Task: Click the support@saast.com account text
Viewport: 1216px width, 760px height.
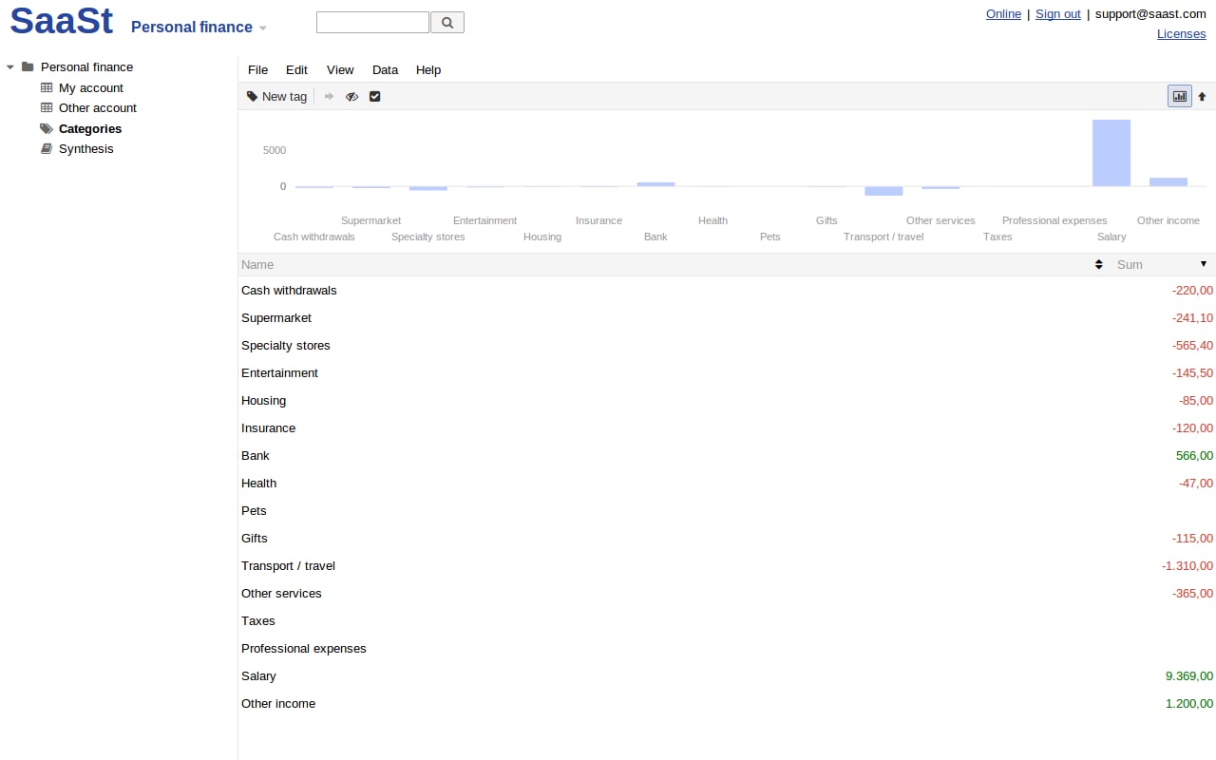Action: pos(1150,13)
